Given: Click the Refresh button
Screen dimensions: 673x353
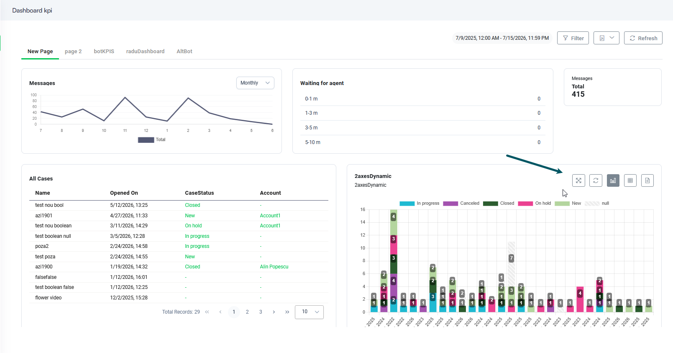Looking at the screenshot, I should tap(643, 38).
